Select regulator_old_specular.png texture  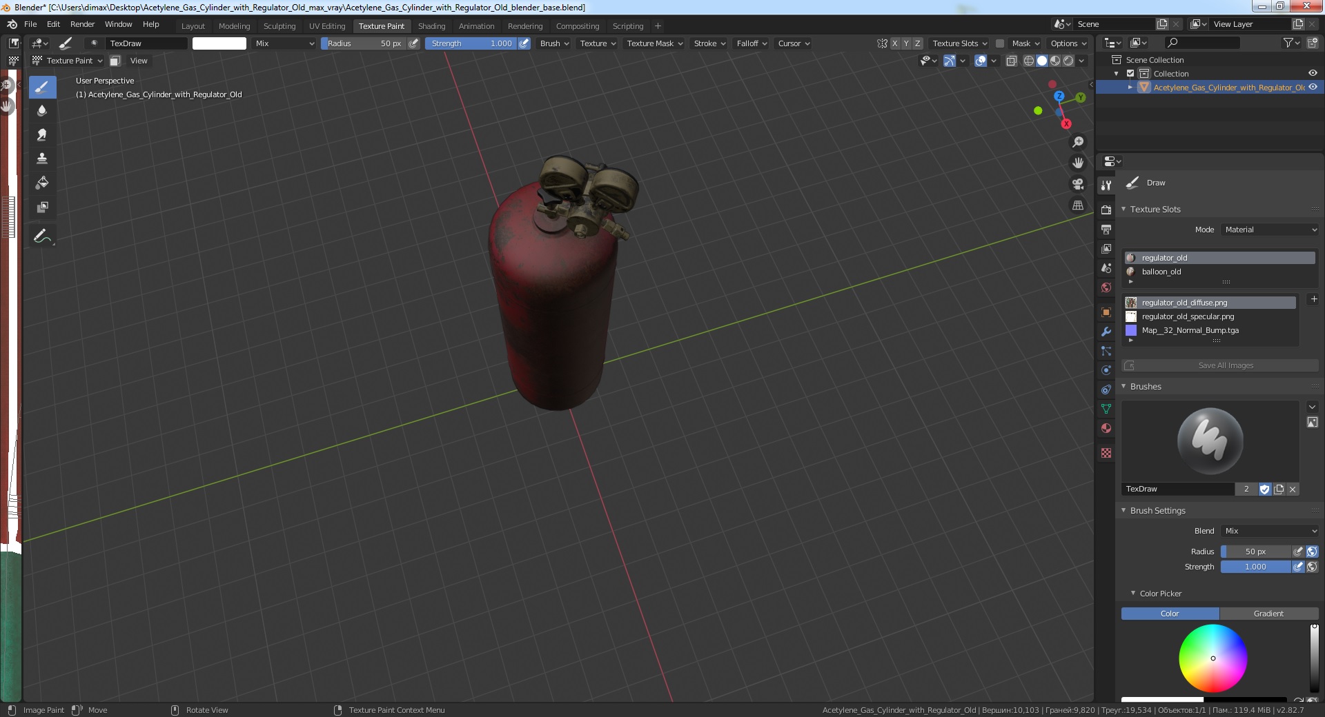(1210, 316)
